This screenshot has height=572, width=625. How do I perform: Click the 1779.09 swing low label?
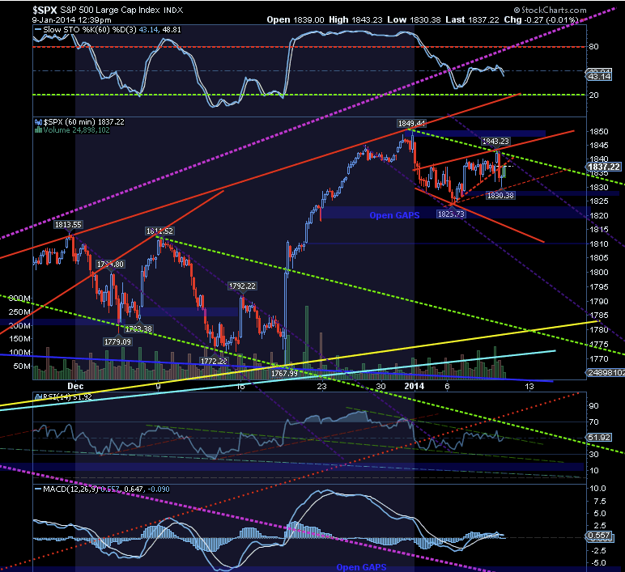117,341
